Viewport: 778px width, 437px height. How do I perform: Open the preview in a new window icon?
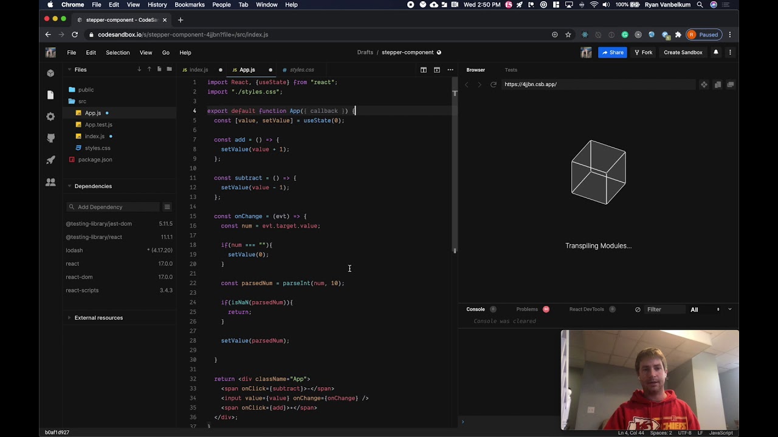point(731,84)
